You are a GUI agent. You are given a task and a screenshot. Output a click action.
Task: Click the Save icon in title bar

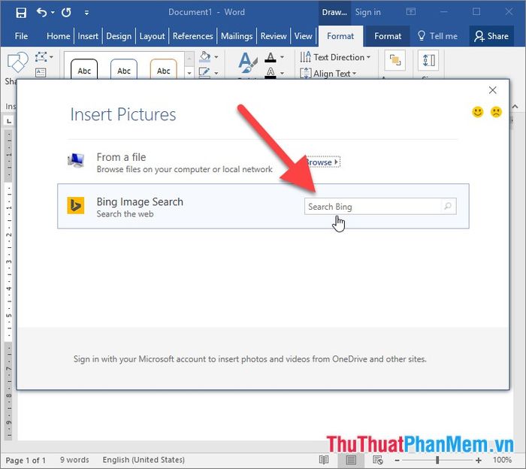click(x=21, y=13)
